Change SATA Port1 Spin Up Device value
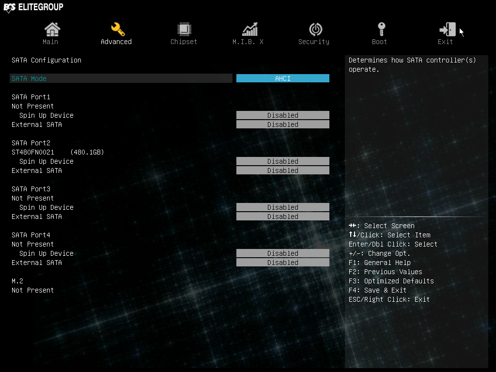 tap(283, 115)
